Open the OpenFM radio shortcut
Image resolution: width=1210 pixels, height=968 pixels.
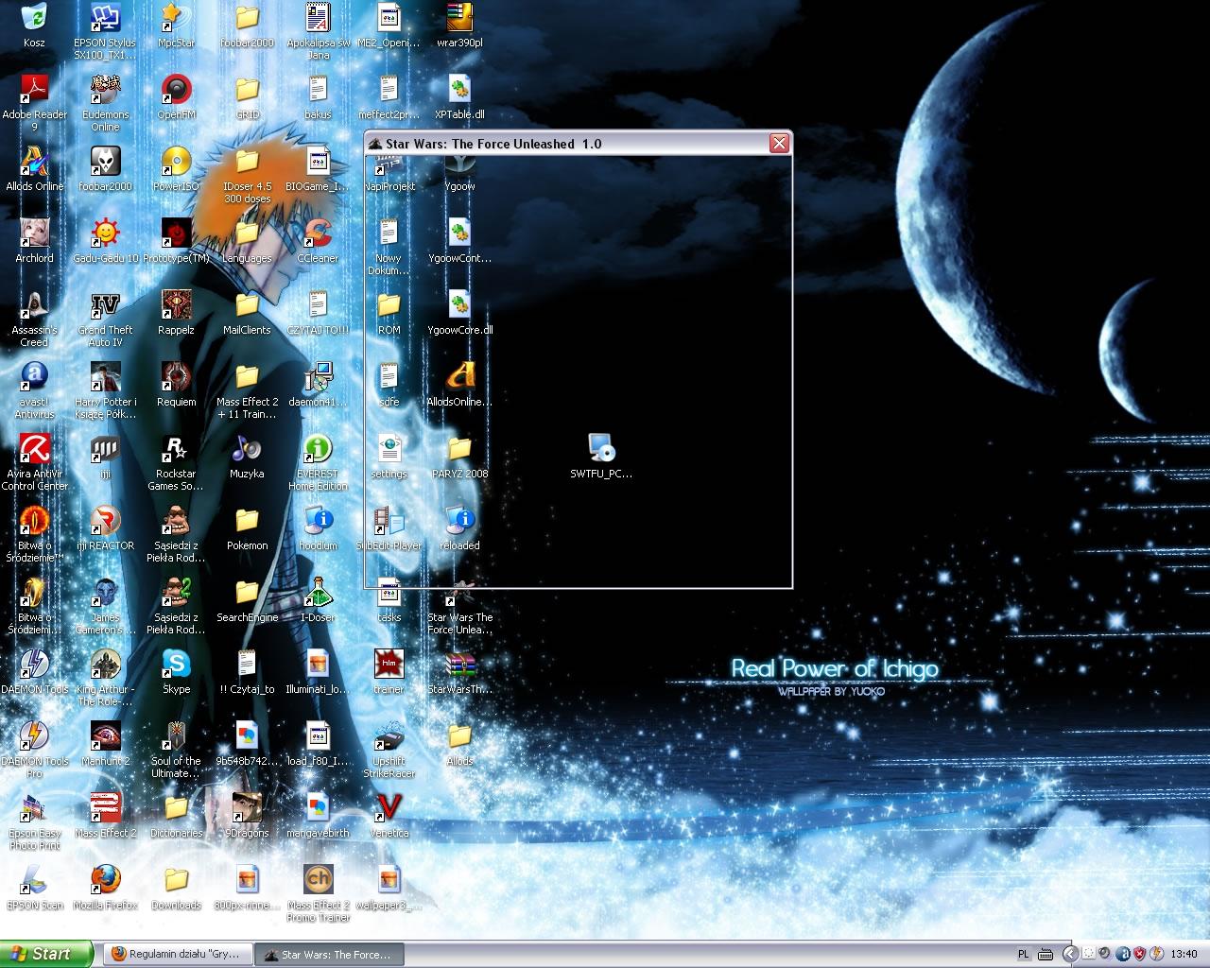[x=176, y=97]
